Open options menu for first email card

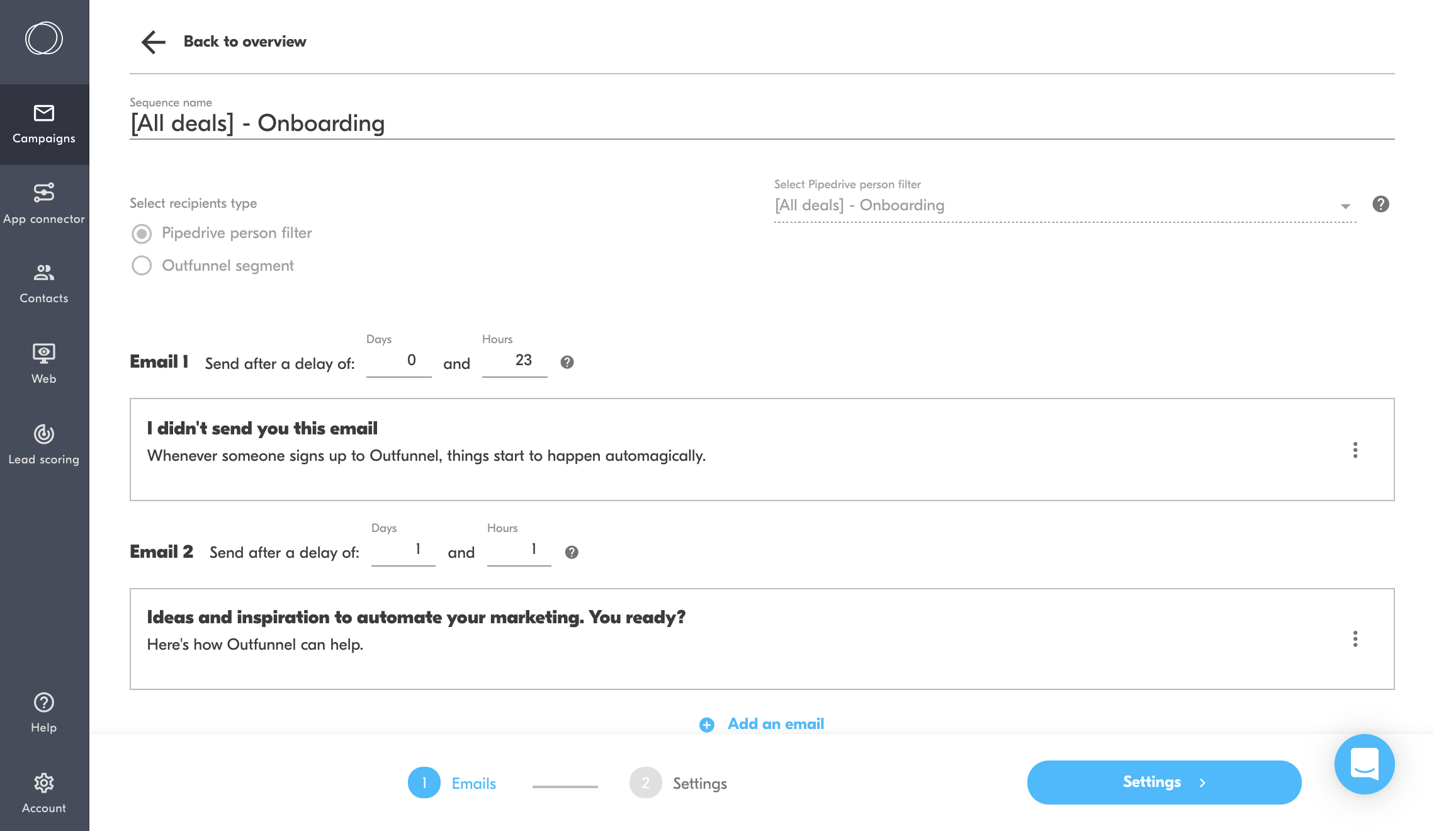click(x=1355, y=450)
